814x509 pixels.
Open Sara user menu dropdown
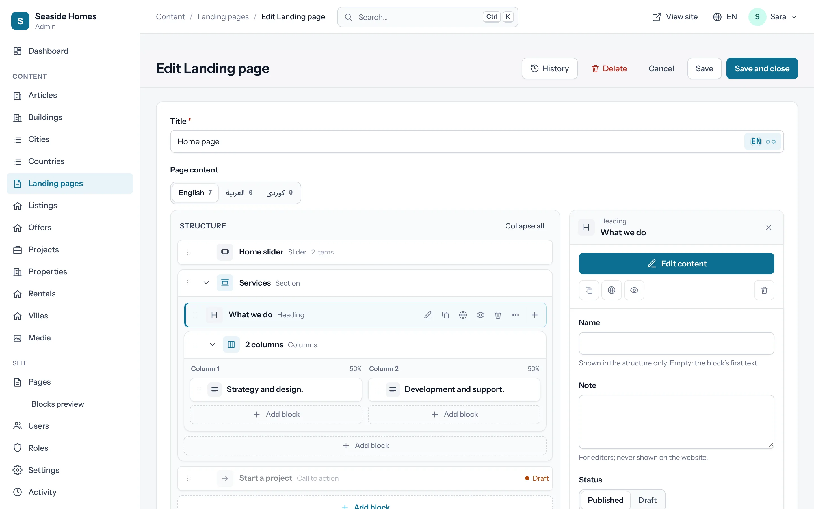coord(773,17)
